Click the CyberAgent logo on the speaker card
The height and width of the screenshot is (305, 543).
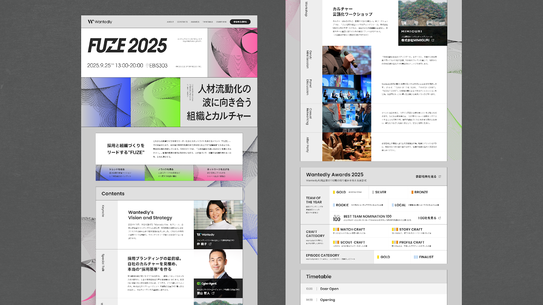(x=207, y=284)
